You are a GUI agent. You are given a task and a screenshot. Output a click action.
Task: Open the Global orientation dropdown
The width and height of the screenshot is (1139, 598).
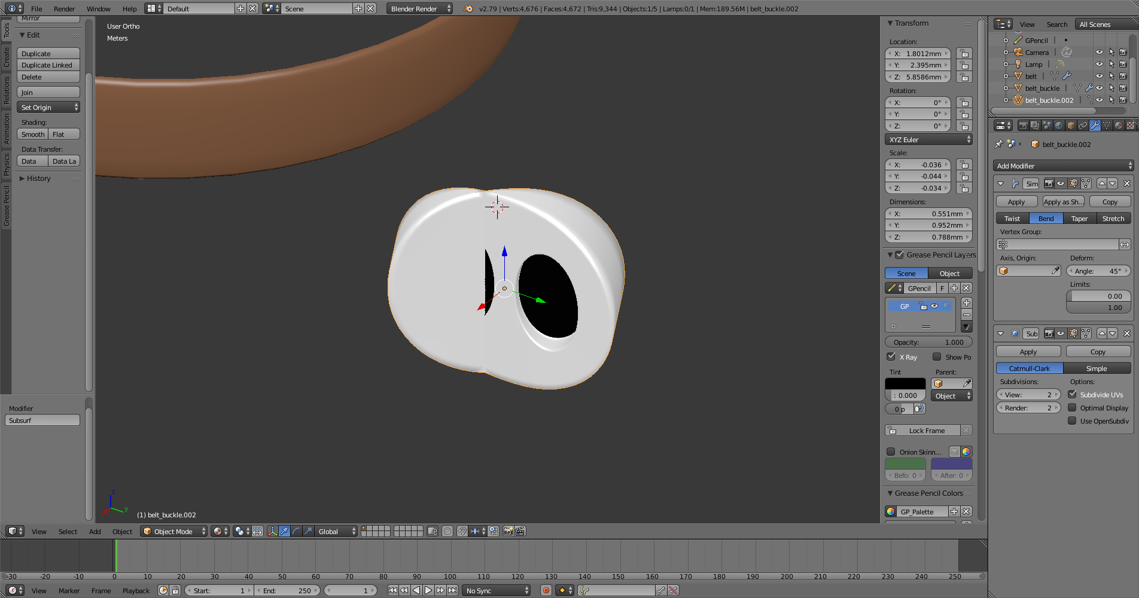pyautogui.click(x=336, y=531)
